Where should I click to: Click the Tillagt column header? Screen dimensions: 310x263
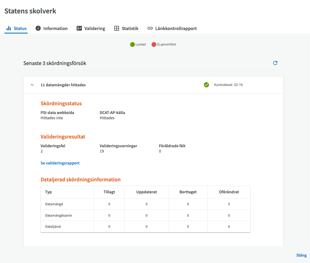coord(109,192)
